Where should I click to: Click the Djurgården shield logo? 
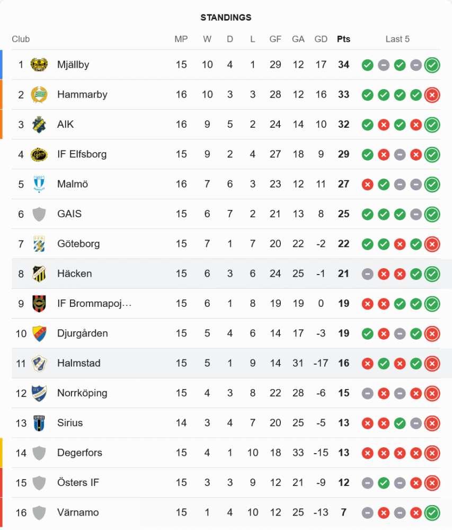coord(39,333)
